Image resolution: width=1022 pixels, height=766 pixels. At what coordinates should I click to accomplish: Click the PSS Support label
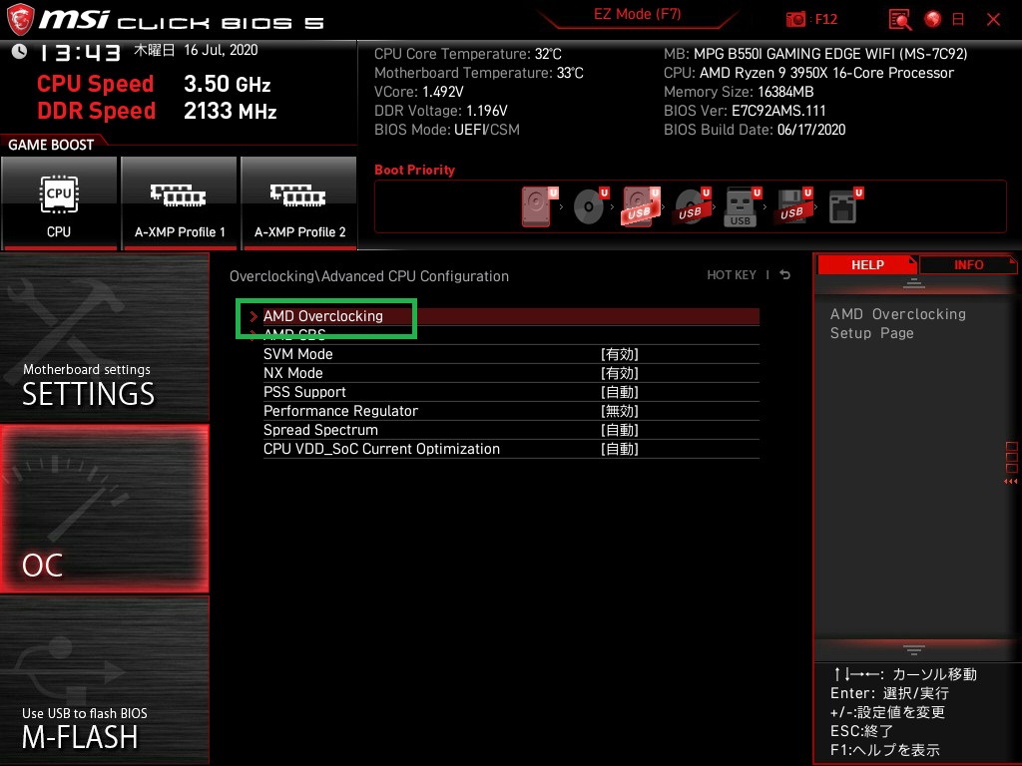click(x=304, y=392)
